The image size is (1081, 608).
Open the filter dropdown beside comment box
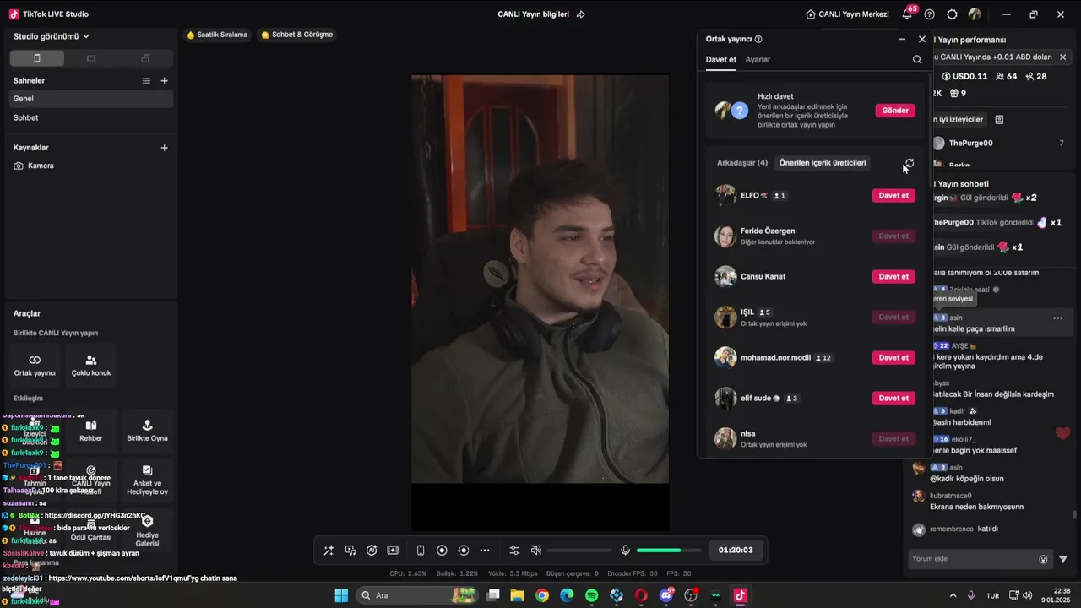point(1063,559)
